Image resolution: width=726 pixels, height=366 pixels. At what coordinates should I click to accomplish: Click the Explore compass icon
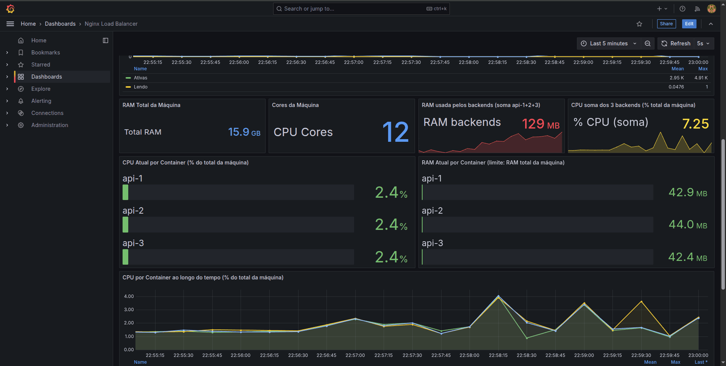coord(21,89)
